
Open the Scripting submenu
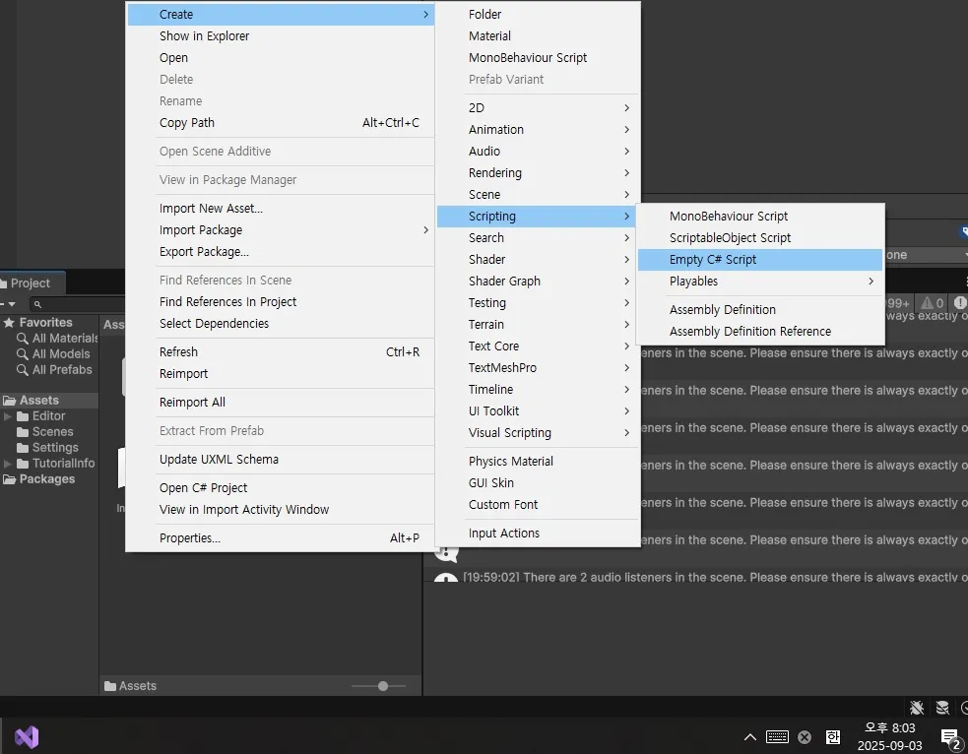[538, 216]
